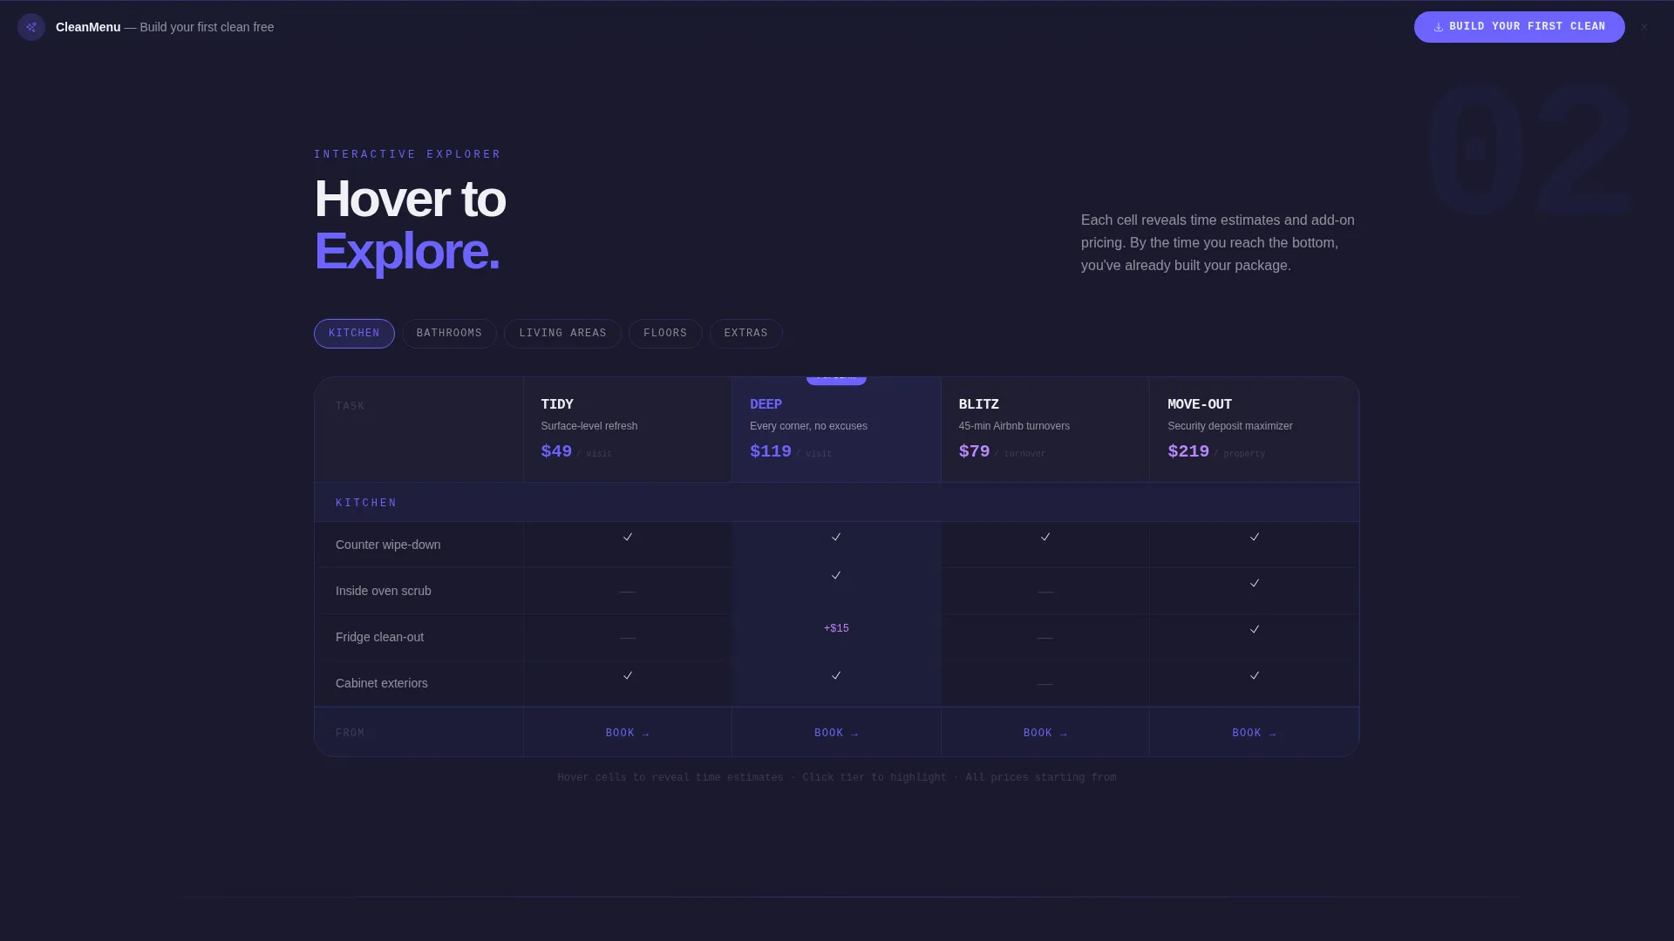The image size is (1674, 941).
Task: Click Blitz dash for Inside oven scrub
Action: click(x=1045, y=592)
